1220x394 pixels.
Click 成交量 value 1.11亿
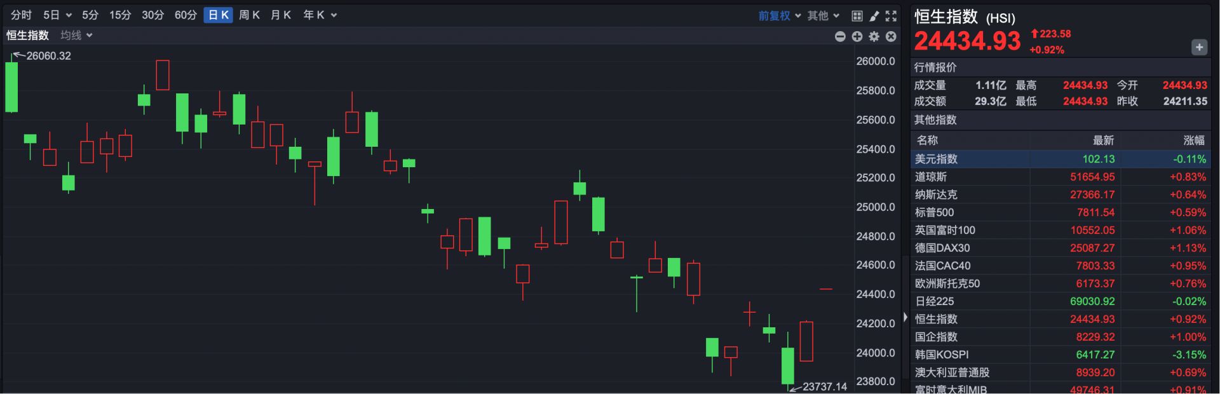pyautogui.click(x=991, y=85)
